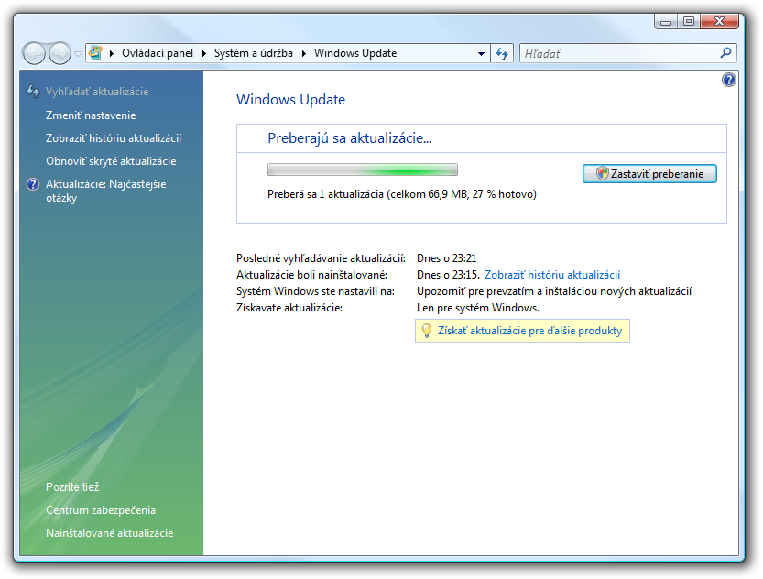The width and height of the screenshot is (763, 579).
Task: Open the recent pages dropdown arrow
Action: [x=78, y=53]
